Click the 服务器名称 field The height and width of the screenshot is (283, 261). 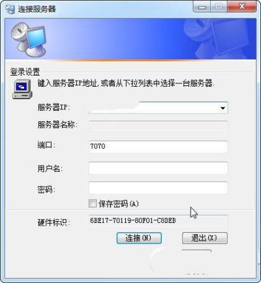[158, 126]
